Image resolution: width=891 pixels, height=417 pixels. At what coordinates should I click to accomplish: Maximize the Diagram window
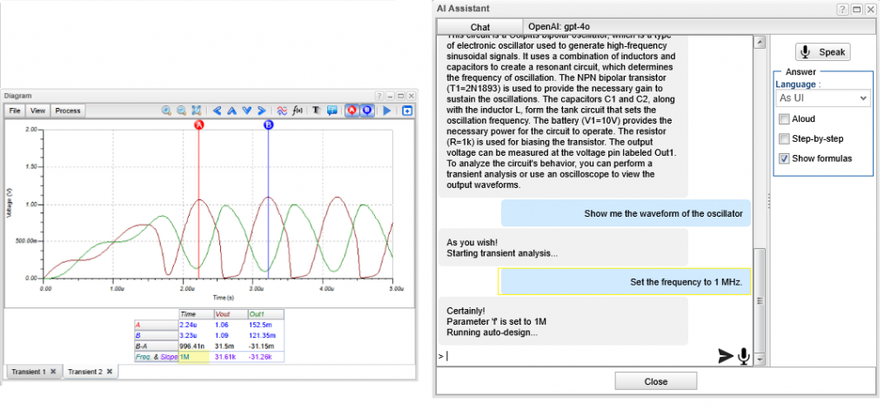[400, 96]
